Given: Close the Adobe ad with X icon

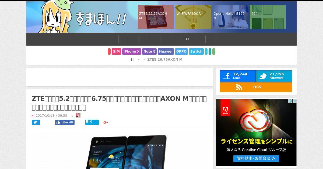Looking at the screenshot, I should pyautogui.click(x=294, y=101).
